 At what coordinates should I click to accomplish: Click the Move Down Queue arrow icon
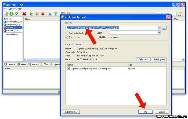(x=56, y=14)
